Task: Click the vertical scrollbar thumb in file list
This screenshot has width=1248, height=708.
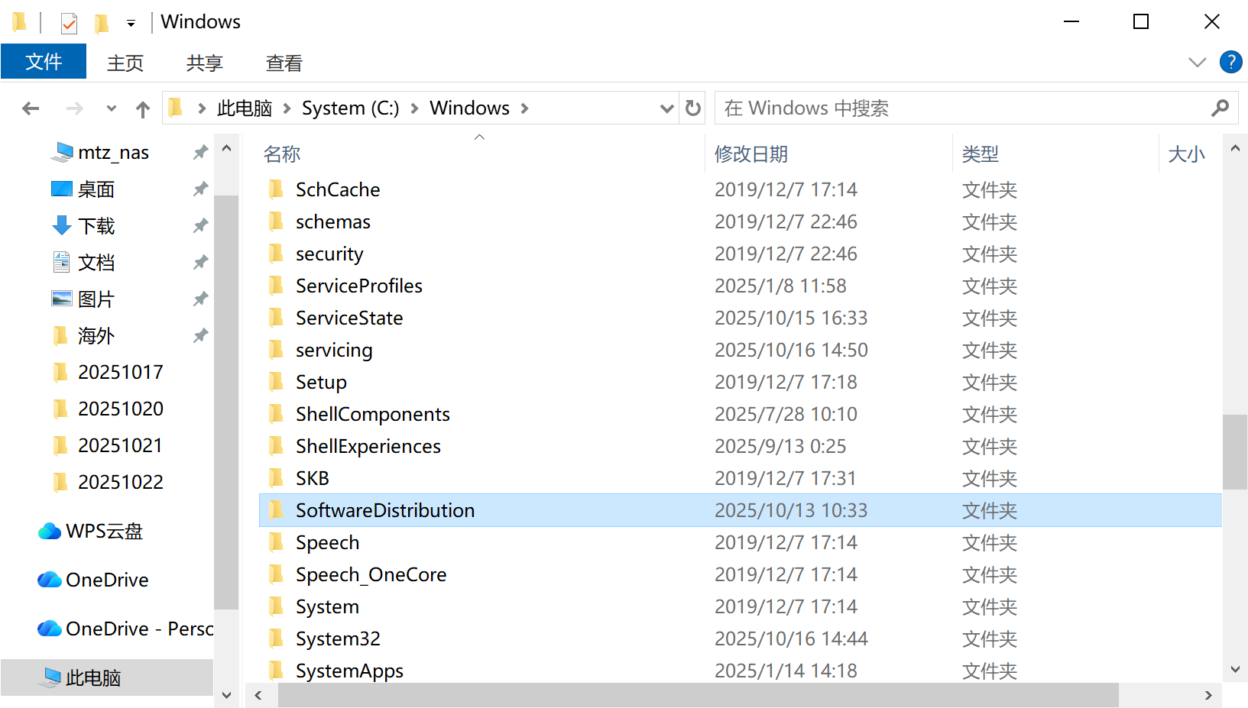Action: (x=1234, y=451)
